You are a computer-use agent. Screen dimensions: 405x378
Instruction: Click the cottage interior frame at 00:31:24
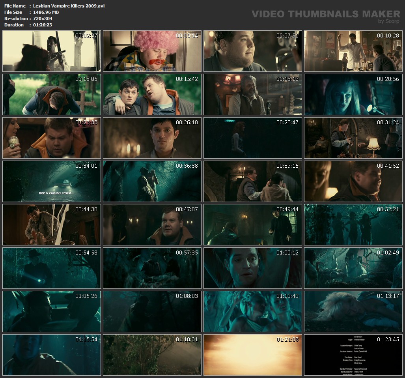353,138
